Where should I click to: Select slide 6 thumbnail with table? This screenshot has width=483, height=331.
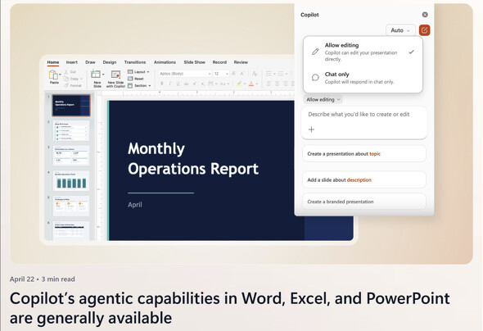click(71, 230)
